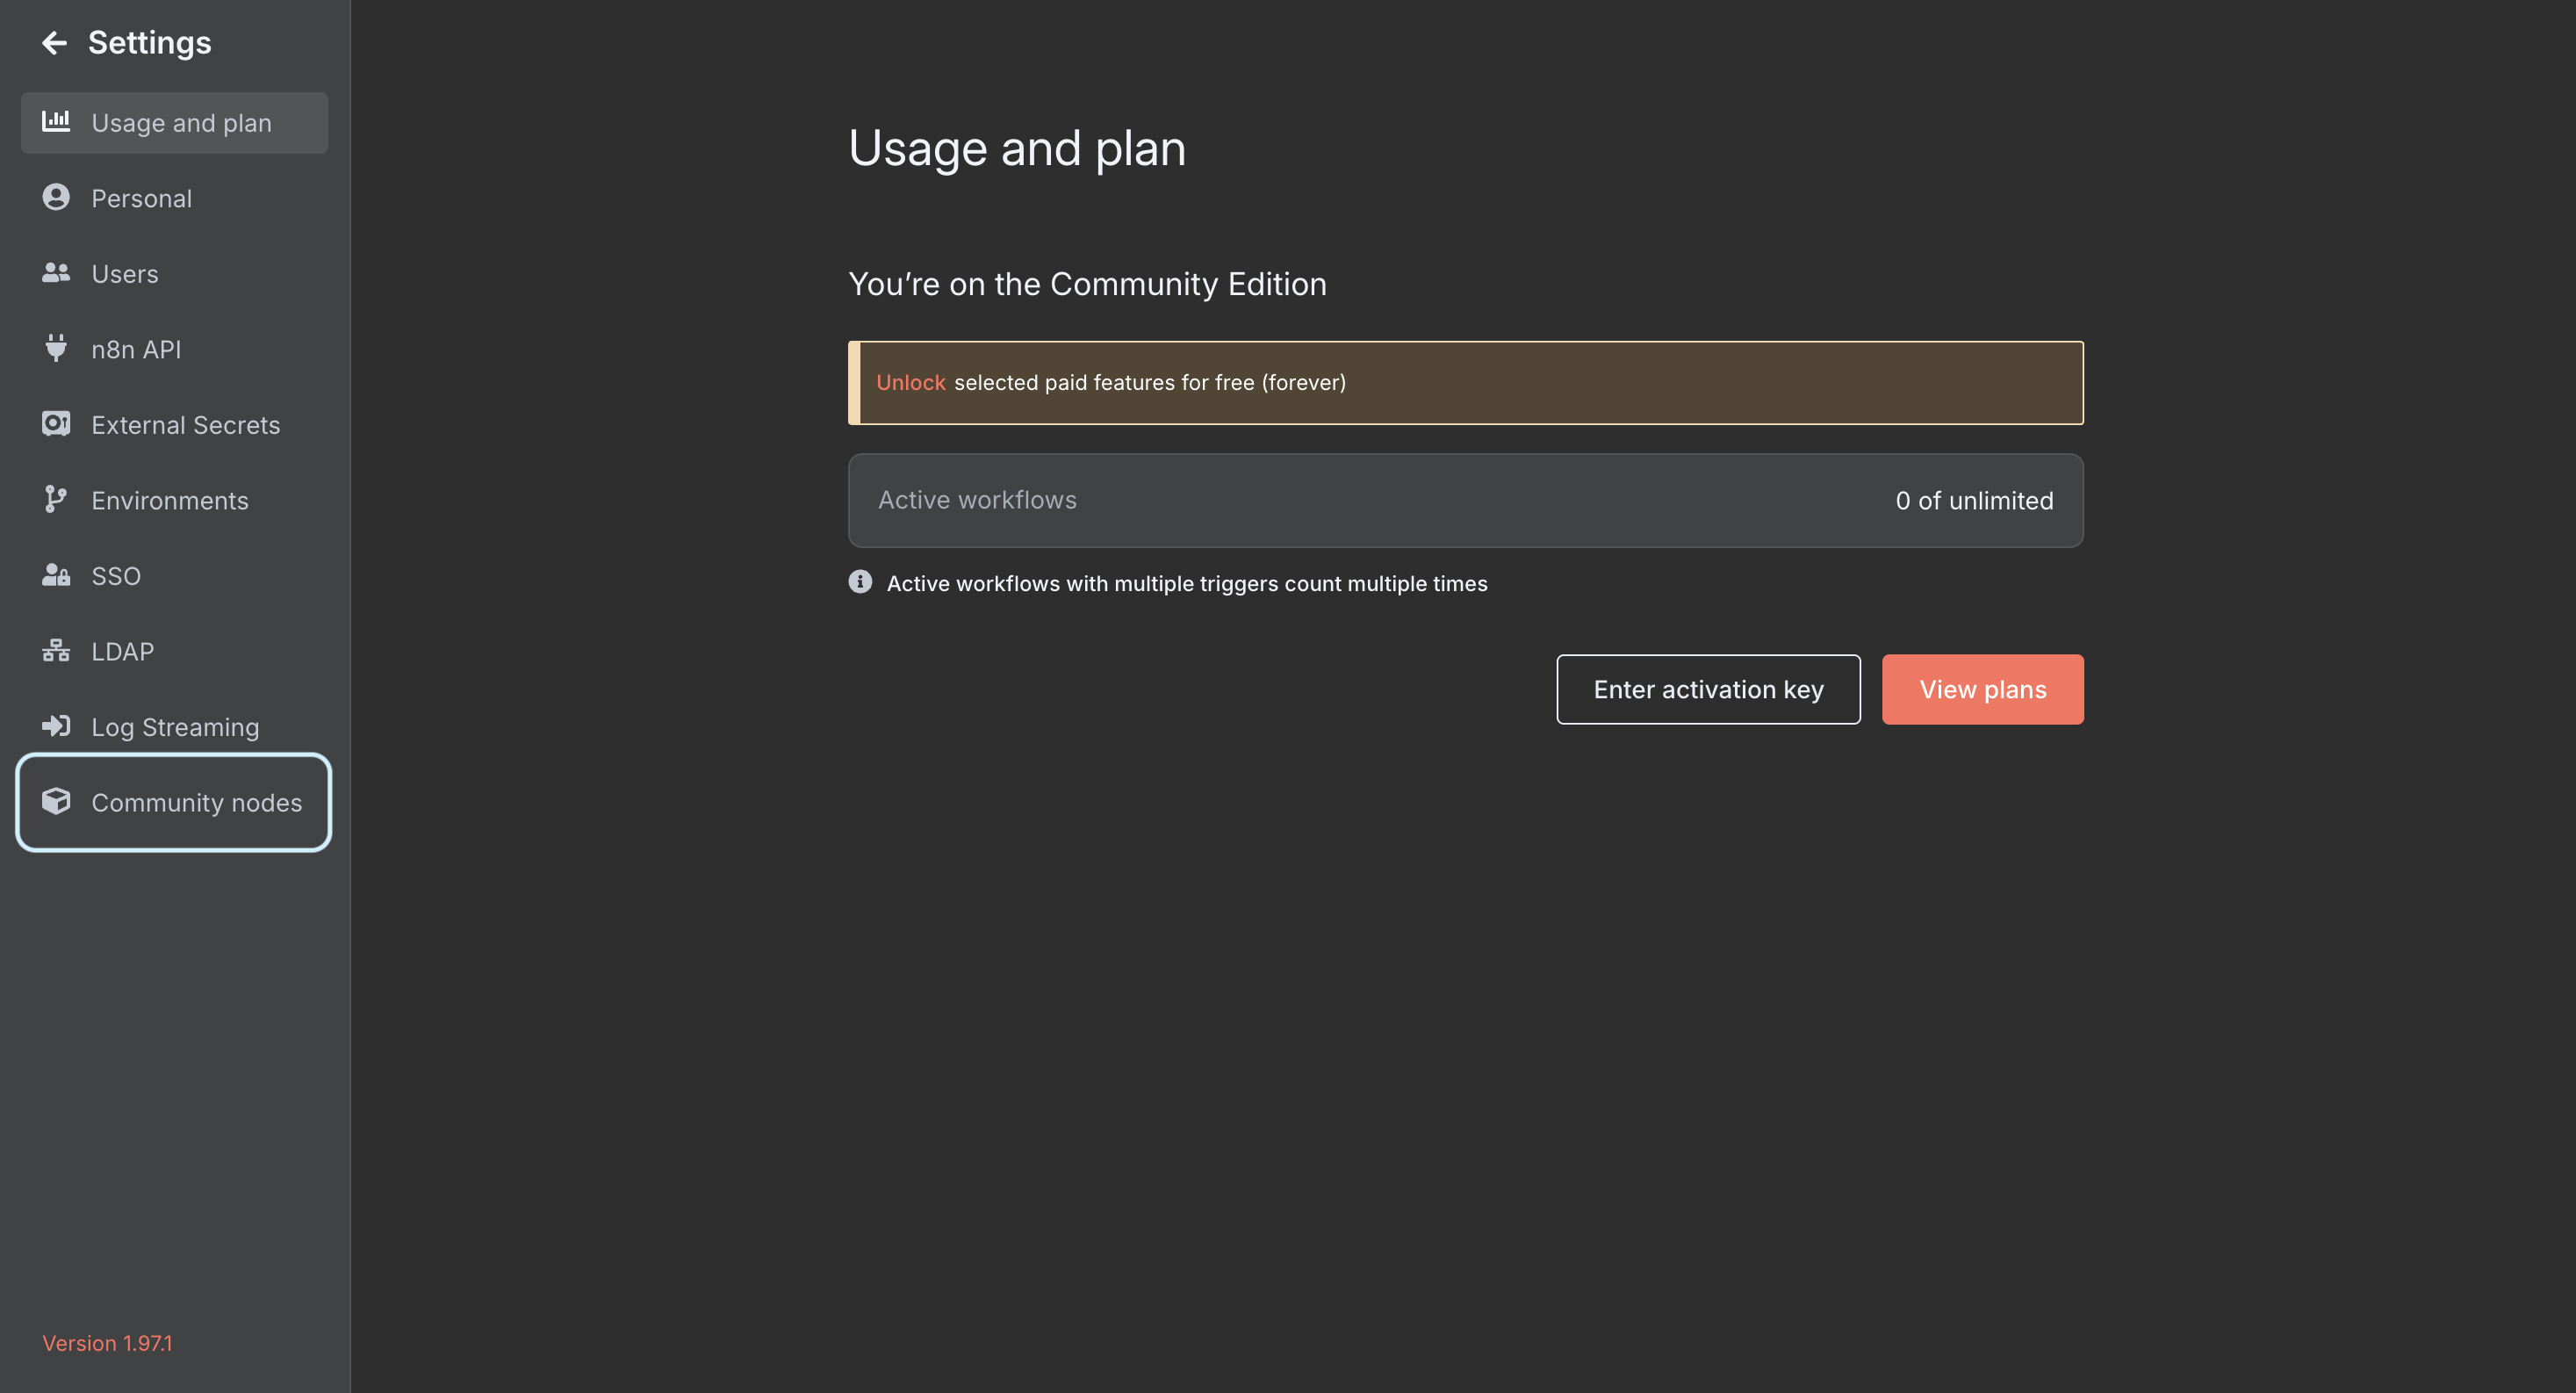2576x1393 pixels.
Task: Click the Log Streaming arrow icon
Action: [56, 726]
